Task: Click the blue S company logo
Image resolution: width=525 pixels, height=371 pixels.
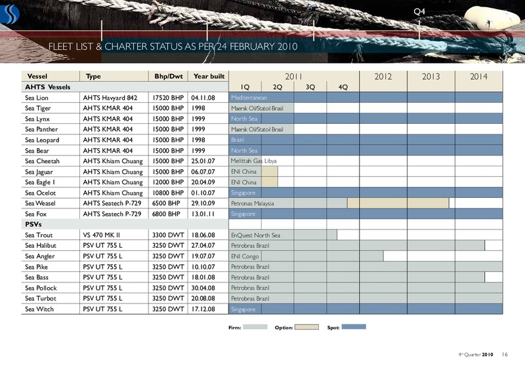Action: [9, 14]
